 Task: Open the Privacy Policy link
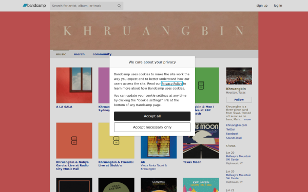click(x=171, y=83)
